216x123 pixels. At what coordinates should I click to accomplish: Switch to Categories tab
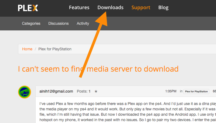(31, 23)
